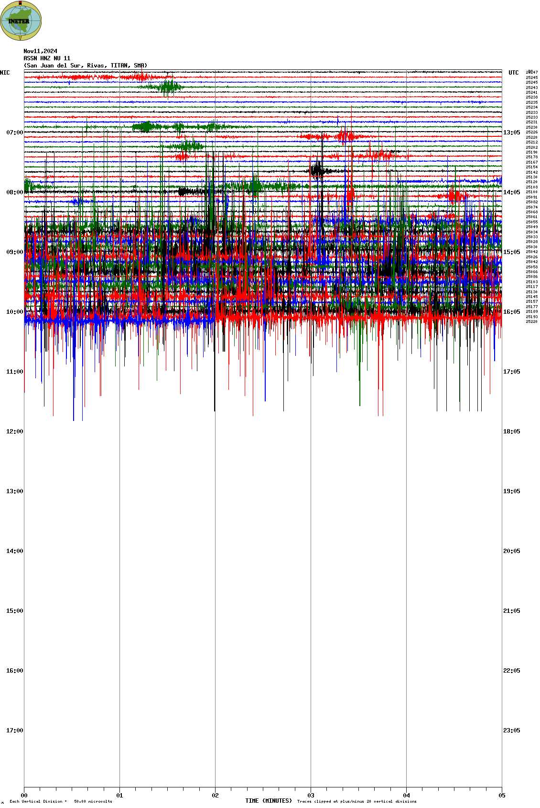Click the TIME (MINUTES) axis title
This screenshot has width=540, height=808.
coord(268,801)
